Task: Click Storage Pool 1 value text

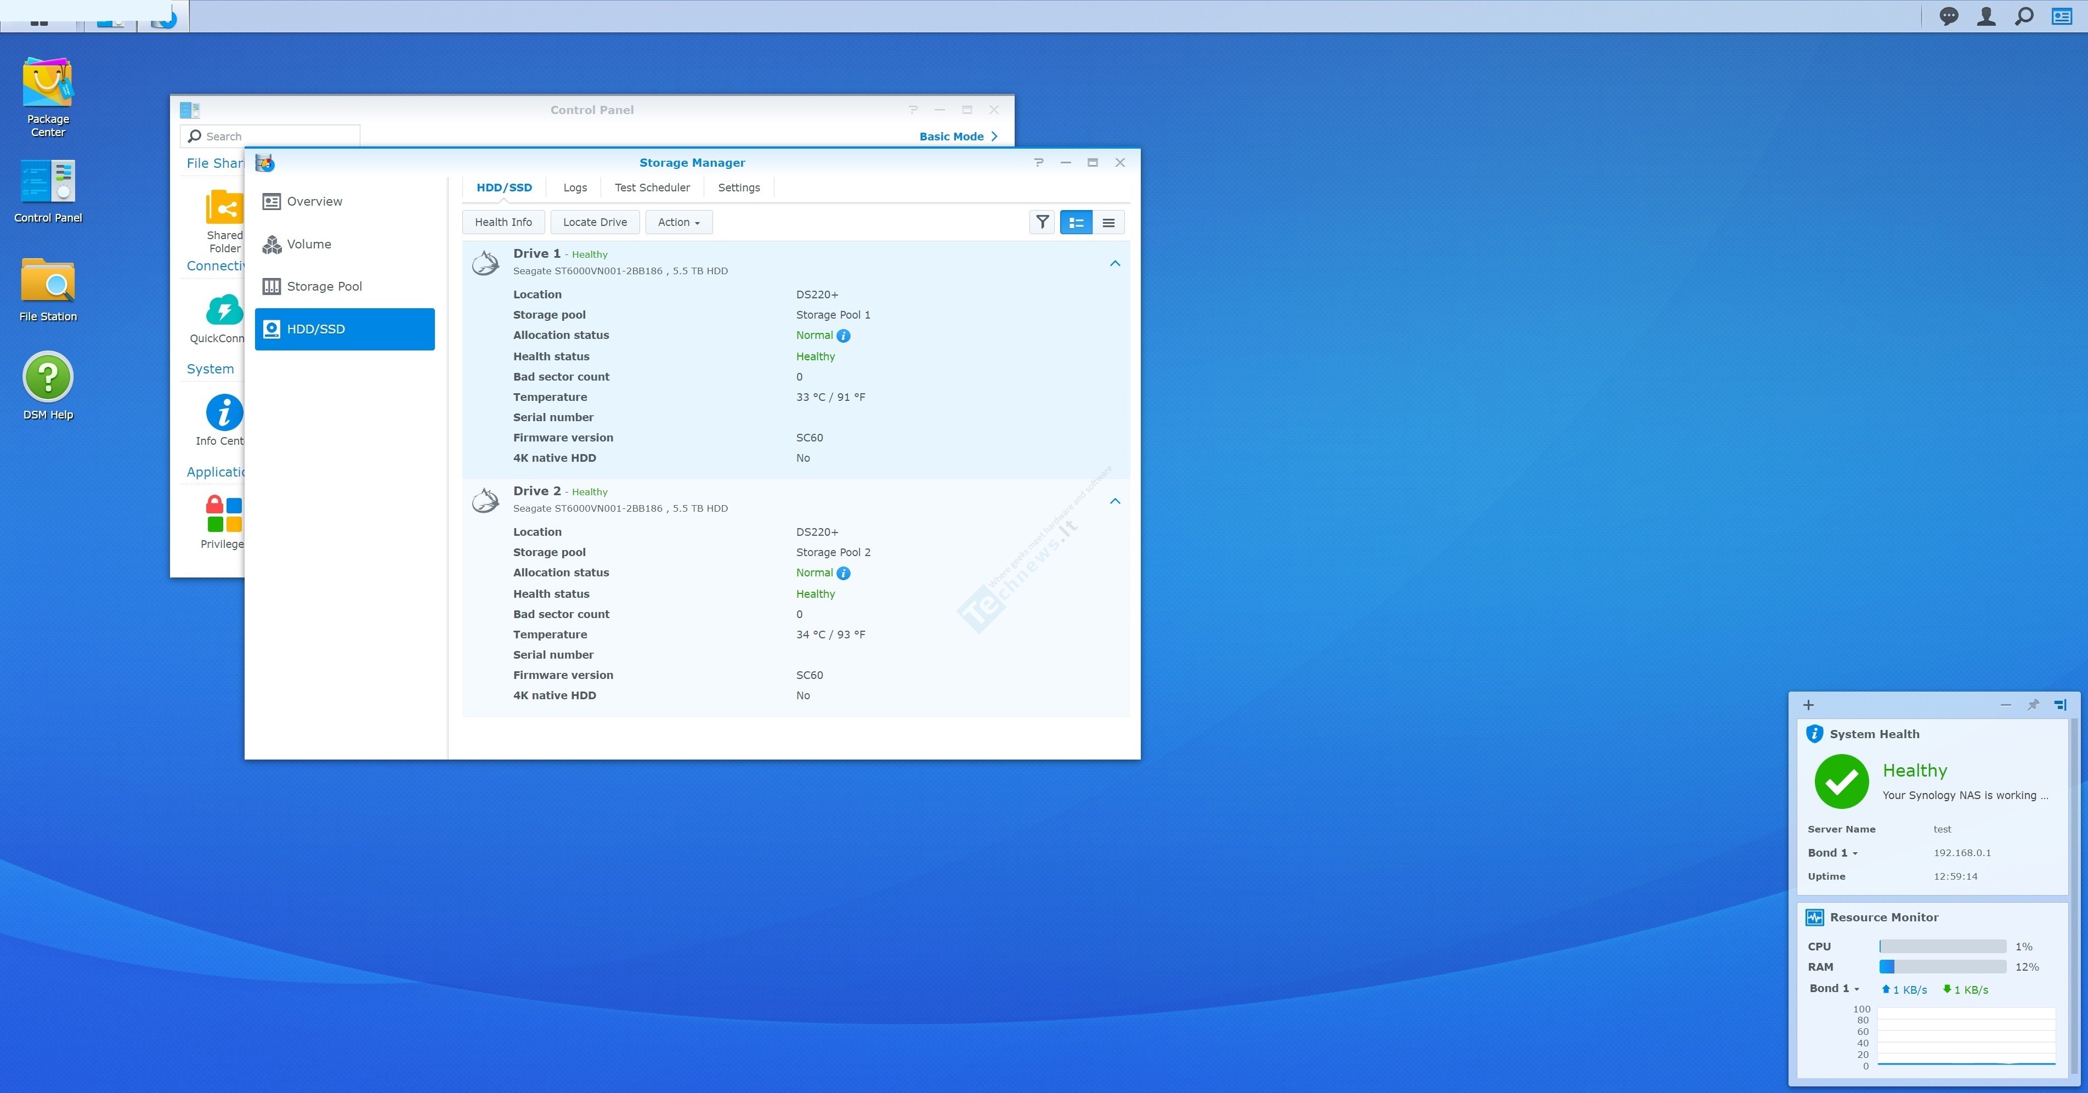Action: pos(833,315)
